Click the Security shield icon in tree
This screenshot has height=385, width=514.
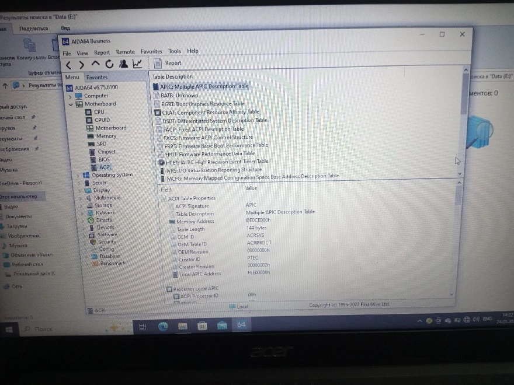click(x=93, y=242)
